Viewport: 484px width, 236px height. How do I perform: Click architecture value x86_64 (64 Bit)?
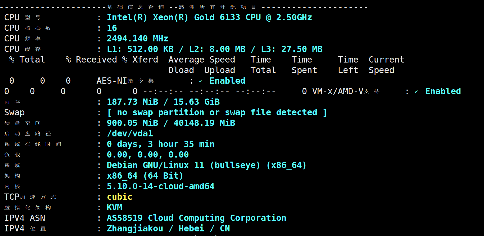pyautogui.click(x=145, y=176)
